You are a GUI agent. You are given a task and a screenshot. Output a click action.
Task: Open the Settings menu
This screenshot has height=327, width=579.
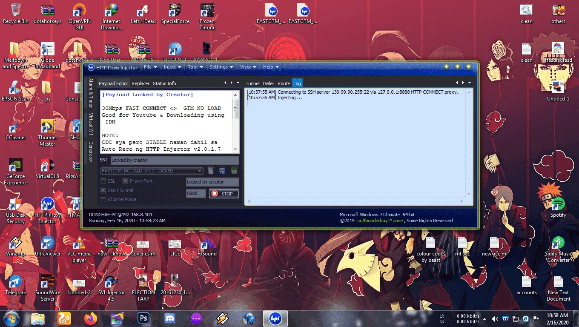point(221,67)
